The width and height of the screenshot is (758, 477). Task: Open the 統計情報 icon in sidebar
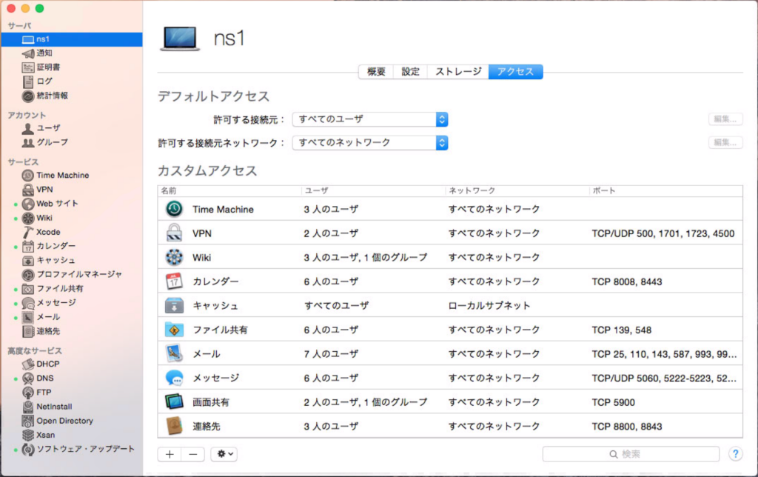pos(28,96)
